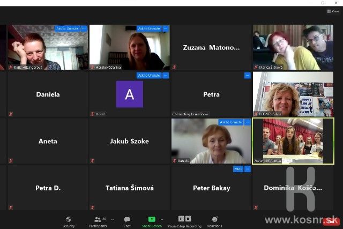Ask HorákováDarina to unmute
This screenshot has height=229, width=343.
[x=149, y=28]
